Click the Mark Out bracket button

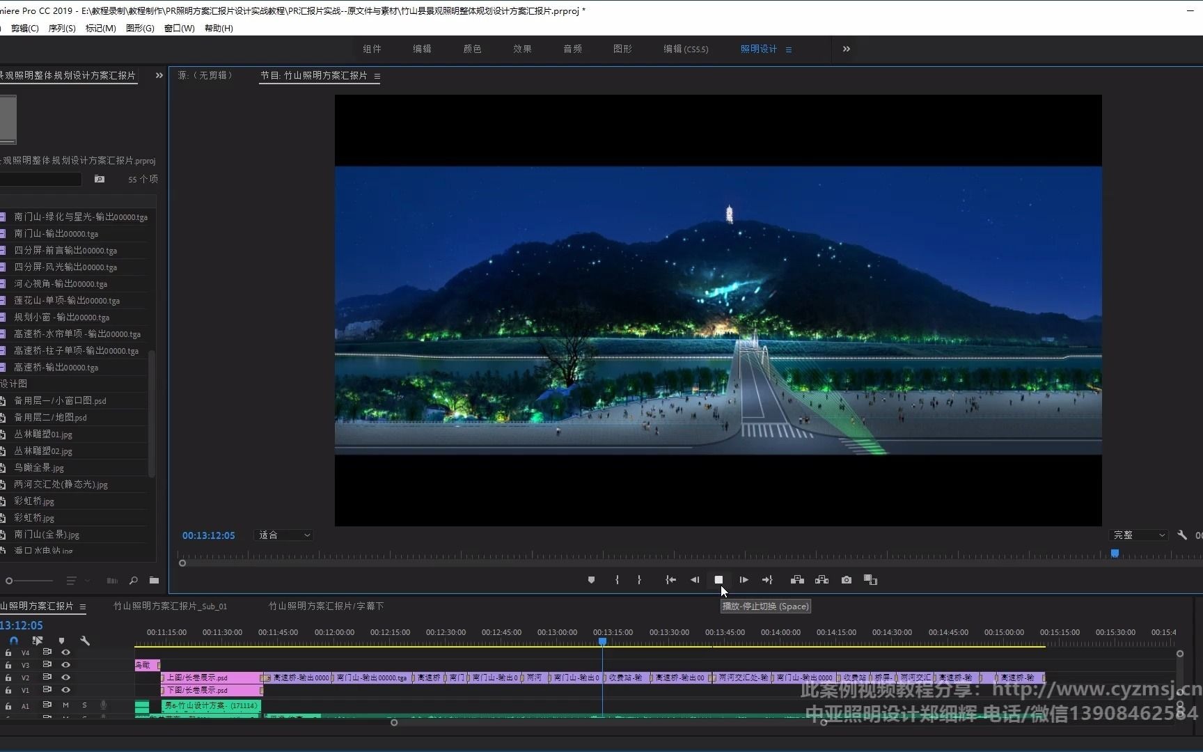coord(639,580)
